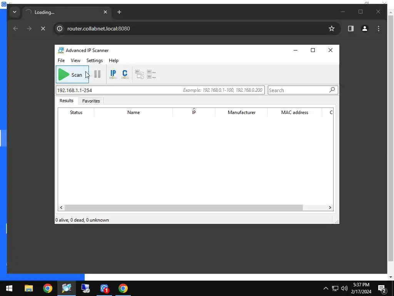This screenshot has height=296, width=394.
Task: Switch to the Results tab
Action: (x=66, y=101)
